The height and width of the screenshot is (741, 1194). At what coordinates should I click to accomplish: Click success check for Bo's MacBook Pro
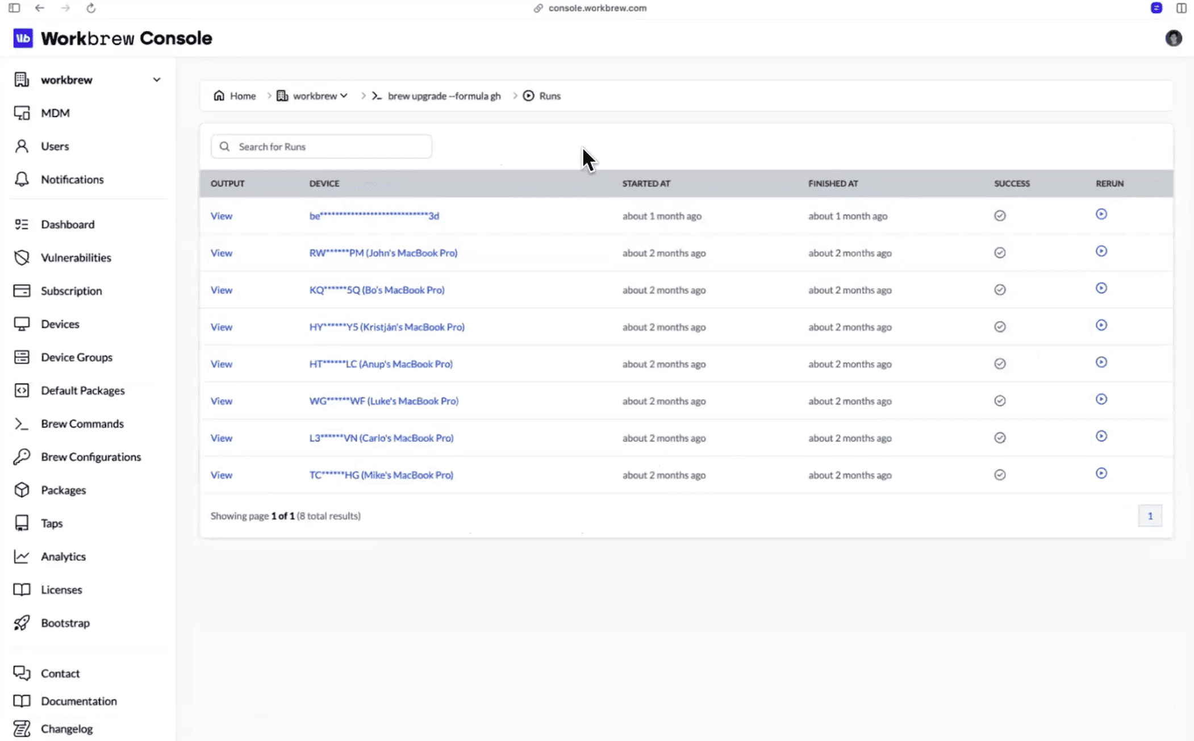1000,290
